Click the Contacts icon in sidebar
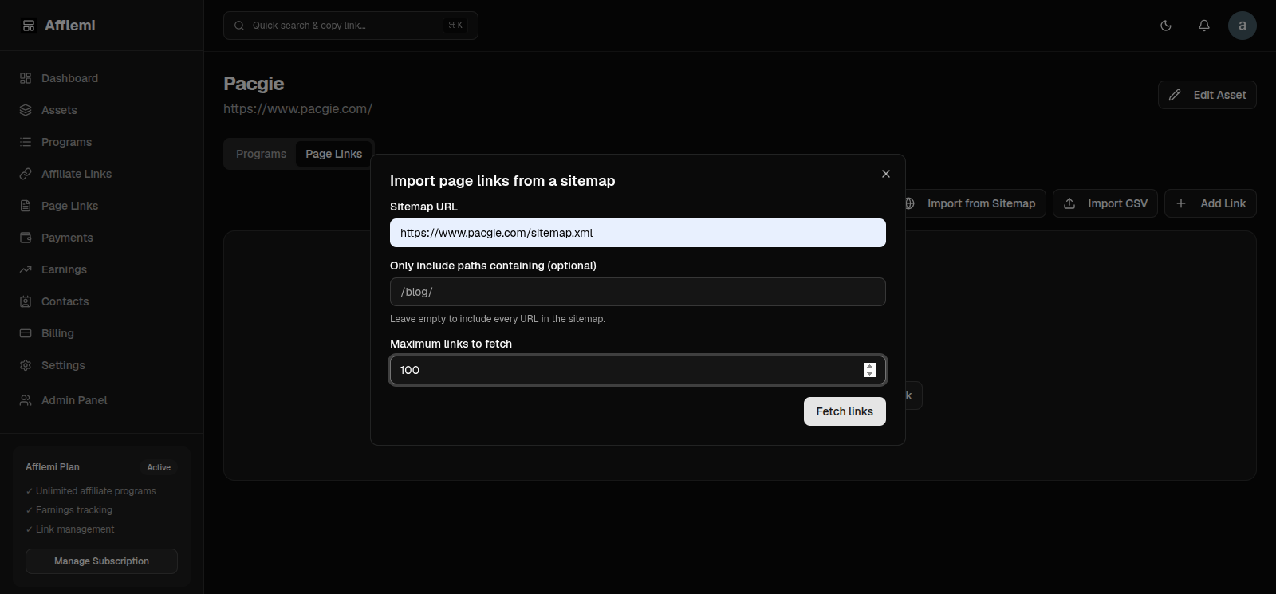The image size is (1276, 594). [x=26, y=301]
